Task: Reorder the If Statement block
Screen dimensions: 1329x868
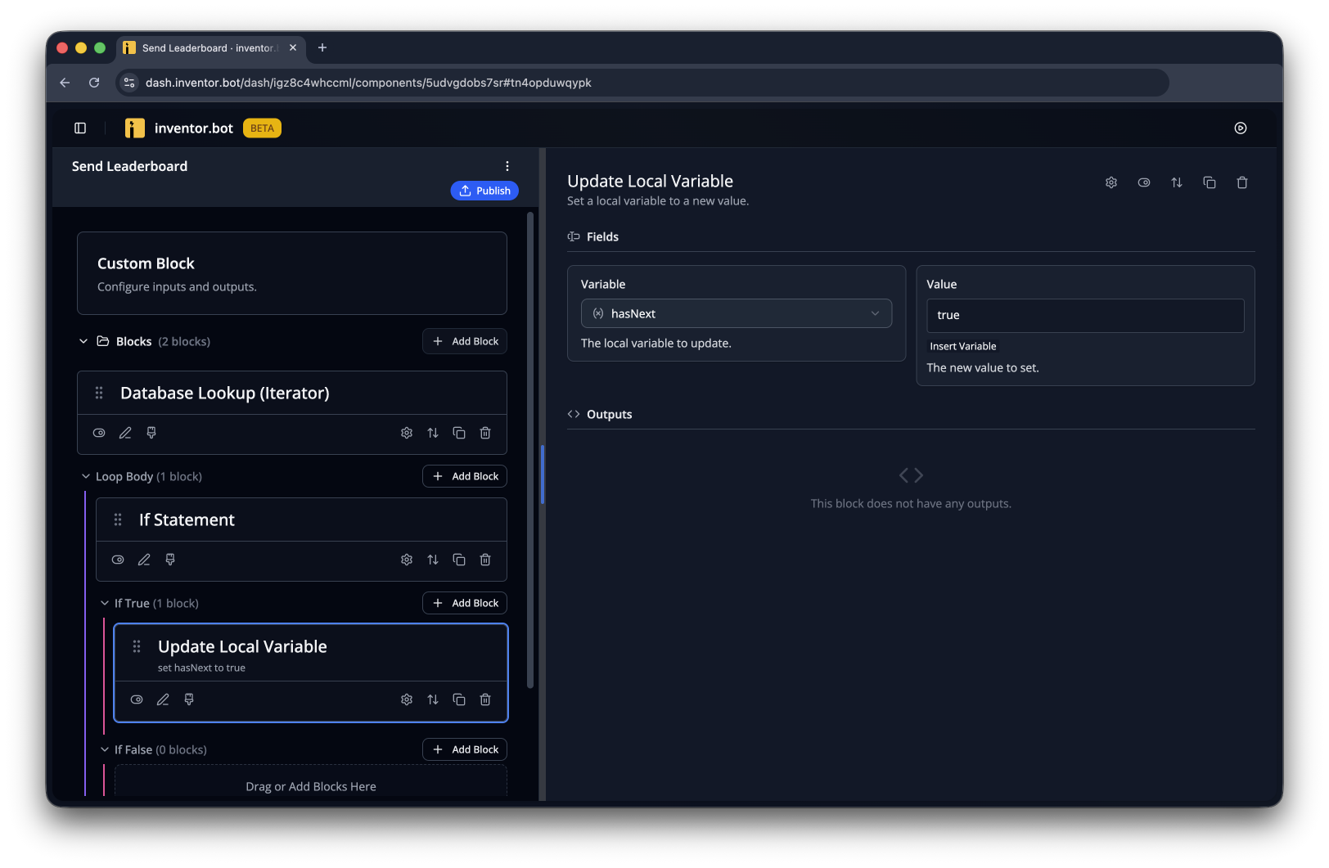Action: pos(433,560)
